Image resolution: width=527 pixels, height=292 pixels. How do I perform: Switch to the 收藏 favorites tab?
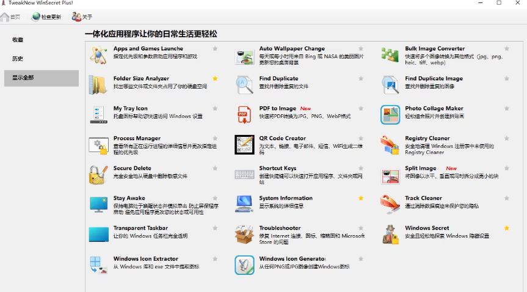[x=42, y=40]
